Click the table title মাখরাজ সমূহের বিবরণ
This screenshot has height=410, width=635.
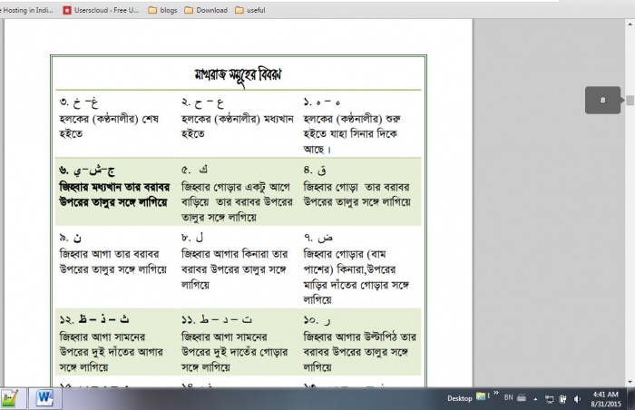pos(238,74)
